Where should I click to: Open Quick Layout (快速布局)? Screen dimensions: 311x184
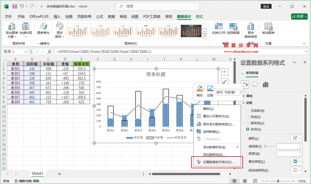(26, 30)
